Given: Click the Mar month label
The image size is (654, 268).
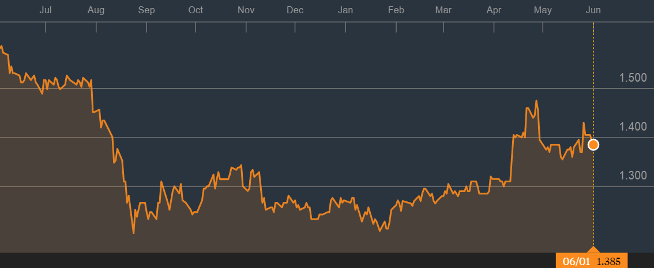Looking at the screenshot, I should click(443, 10).
